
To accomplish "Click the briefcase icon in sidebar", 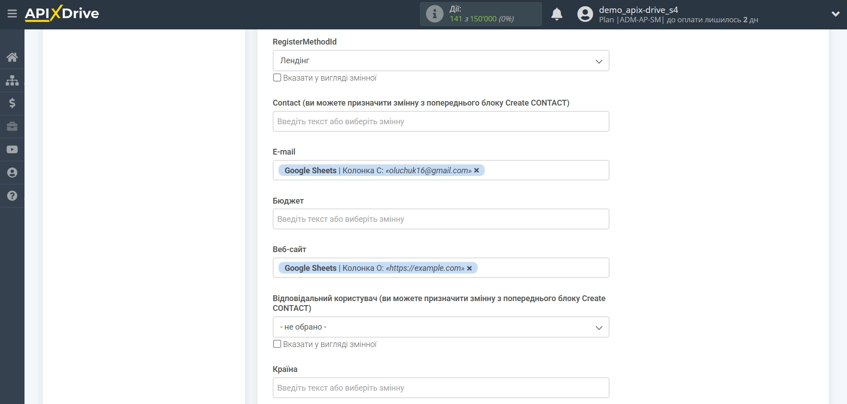I will (12, 127).
